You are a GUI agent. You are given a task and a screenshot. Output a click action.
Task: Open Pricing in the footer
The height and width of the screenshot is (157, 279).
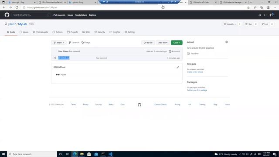coord(177,105)
